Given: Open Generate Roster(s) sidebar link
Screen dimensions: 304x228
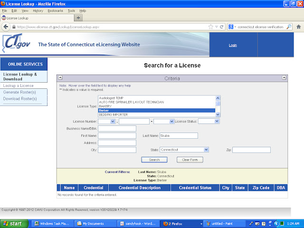Looking at the screenshot, I should pyautogui.click(x=19, y=92).
